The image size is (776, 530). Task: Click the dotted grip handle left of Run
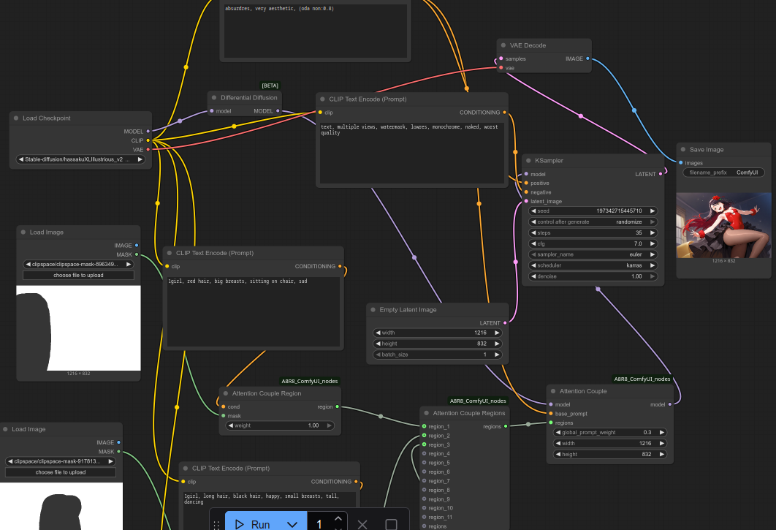click(216, 524)
